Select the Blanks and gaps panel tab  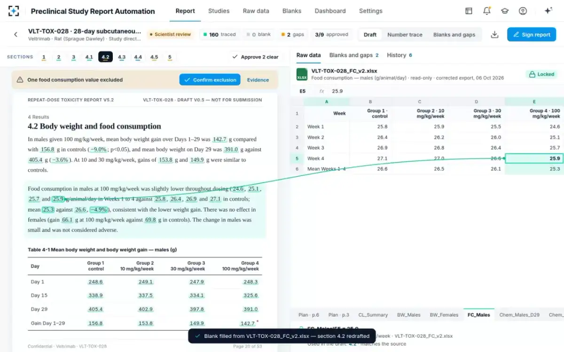tap(354, 55)
